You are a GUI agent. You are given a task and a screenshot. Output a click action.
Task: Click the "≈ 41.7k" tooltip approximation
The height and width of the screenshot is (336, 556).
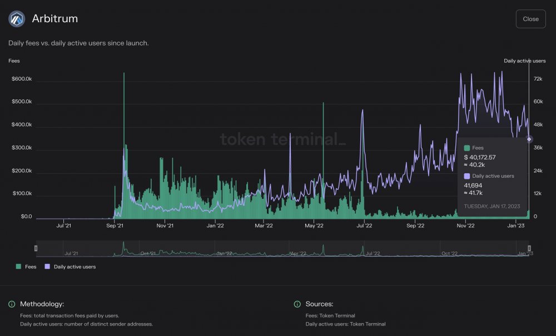pos(473,193)
